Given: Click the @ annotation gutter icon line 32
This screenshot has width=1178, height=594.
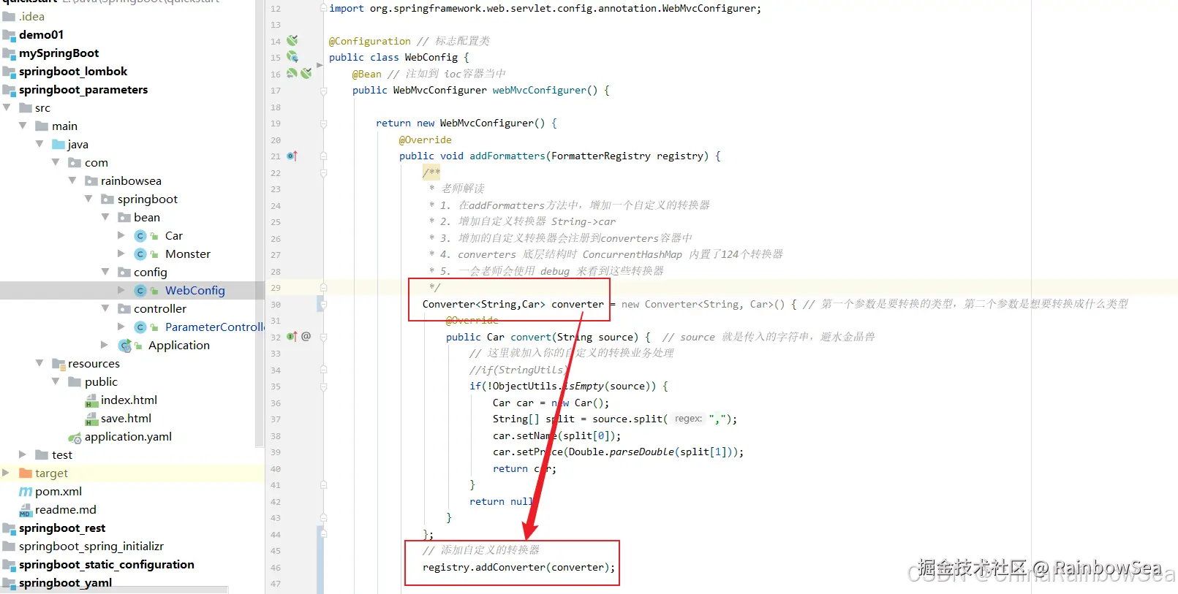Looking at the screenshot, I should [306, 336].
